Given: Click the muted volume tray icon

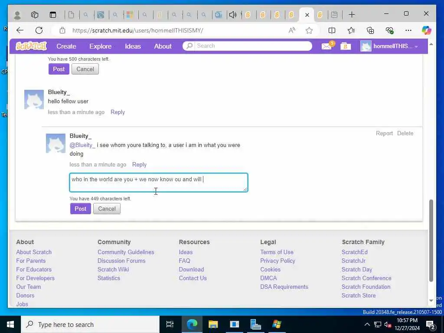Looking at the screenshot, I should (388, 324).
